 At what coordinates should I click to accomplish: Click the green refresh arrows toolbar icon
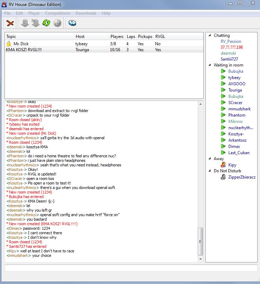coord(46,23)
